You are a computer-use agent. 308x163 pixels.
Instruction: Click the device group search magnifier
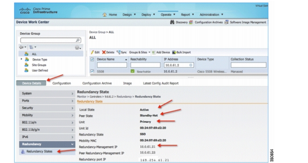[x=78, y=40]
